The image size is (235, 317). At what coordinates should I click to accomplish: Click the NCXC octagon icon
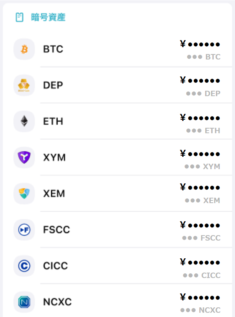click(24, 302)
